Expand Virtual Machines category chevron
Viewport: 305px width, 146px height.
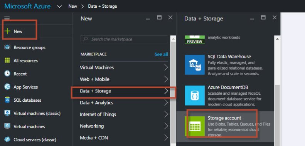pos(166,67)
